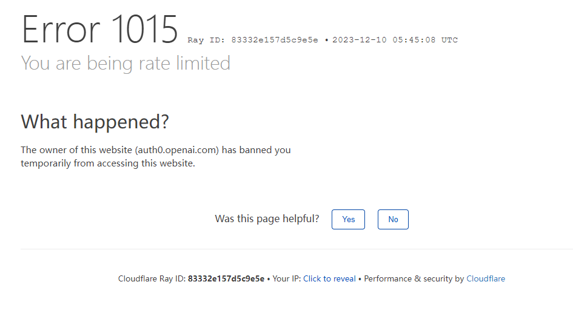Click the 'Was this page helpful?' text

(267, 219)
